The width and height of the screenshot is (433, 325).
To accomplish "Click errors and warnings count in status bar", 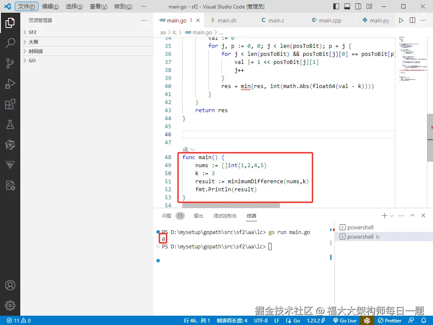I will click(19, 320).
